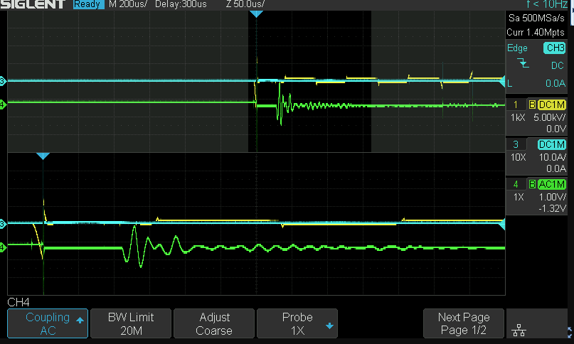
Task: Click the channel 4 ground marker in zoom view
Action: coord(3,248)
